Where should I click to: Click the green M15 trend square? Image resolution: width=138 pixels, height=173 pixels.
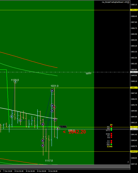click(111, 130)
